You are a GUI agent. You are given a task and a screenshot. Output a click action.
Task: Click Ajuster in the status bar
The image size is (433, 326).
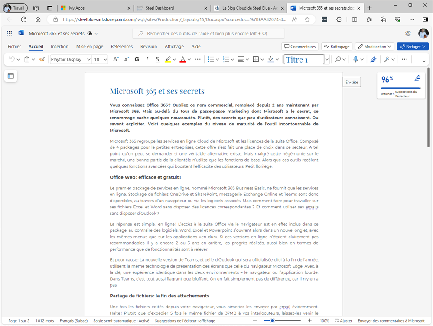click(343, 320)
